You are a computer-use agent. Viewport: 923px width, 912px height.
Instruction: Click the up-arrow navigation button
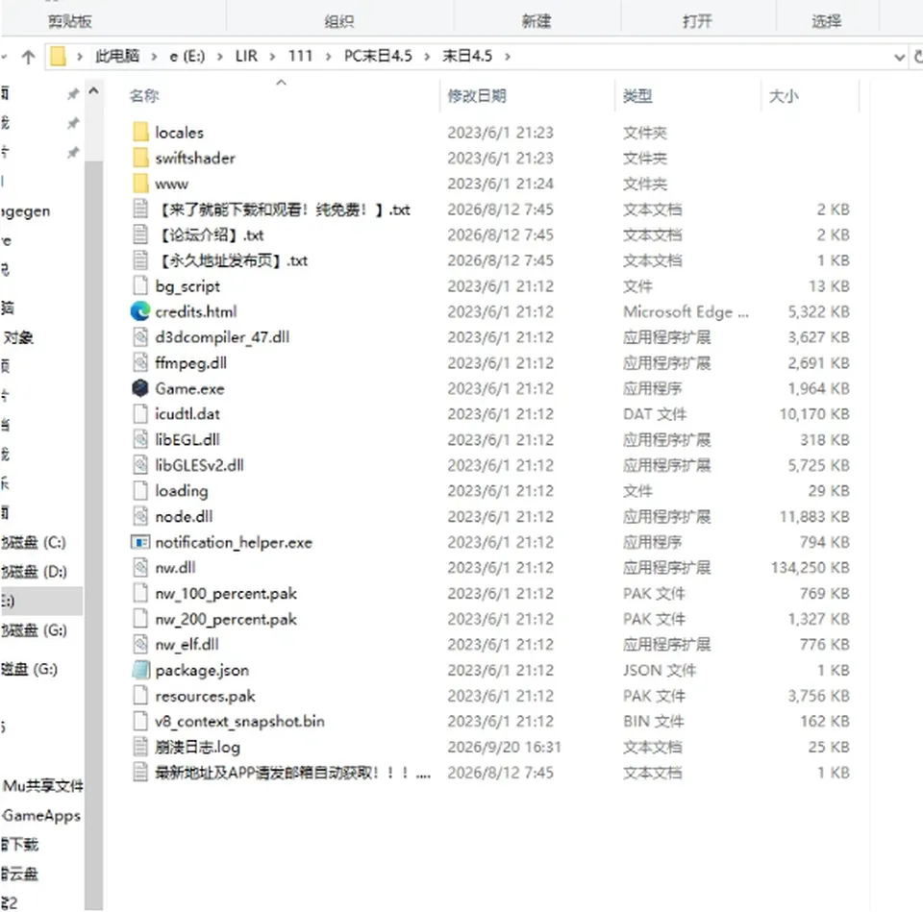(x=28, y=57)
